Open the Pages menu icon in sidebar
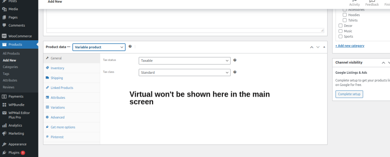This screenshot has height=157, width=390. [x=4, y=17]
